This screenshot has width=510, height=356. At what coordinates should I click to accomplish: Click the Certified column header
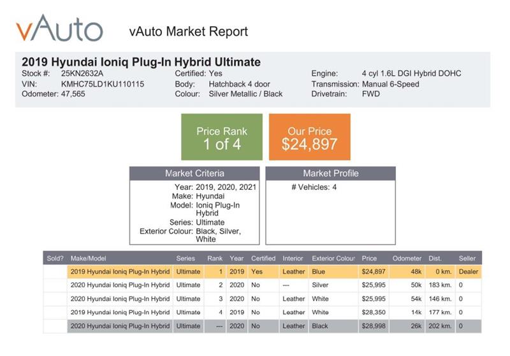click(263, 259)
